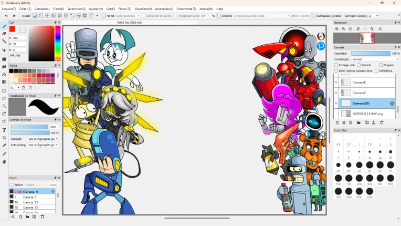
Task: Delete the layer using trash icon
Action: (x=382, y=122)
